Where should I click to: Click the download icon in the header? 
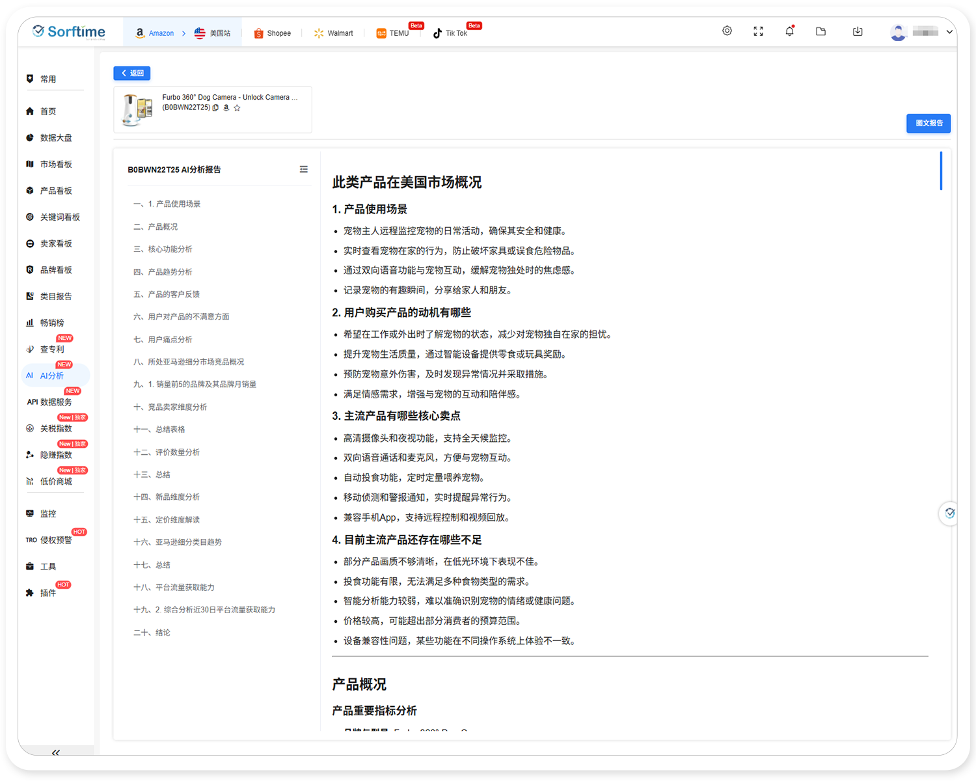coord(858,31)
